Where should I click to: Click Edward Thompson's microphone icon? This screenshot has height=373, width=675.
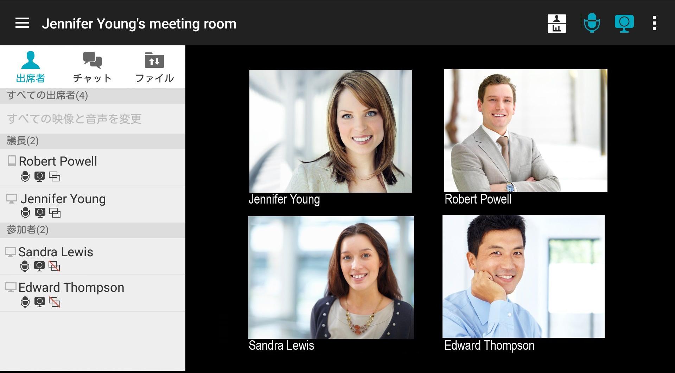[25, 302]
